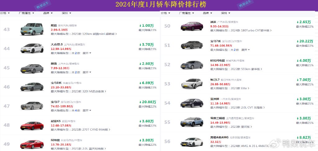Open the 价格 filter above the rank 43 list

pos(5,13)
